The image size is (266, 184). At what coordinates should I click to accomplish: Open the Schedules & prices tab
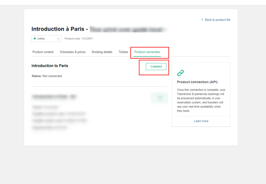73,52
